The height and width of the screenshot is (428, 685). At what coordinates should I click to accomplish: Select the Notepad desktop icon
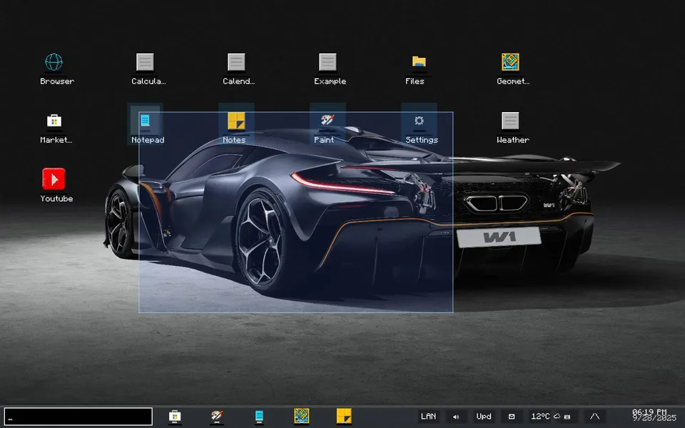click(x=145, y=121)
